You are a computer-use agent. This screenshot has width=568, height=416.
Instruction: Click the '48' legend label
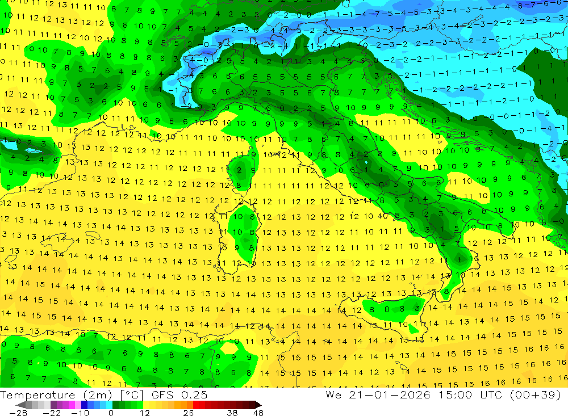tap(258, 413)
